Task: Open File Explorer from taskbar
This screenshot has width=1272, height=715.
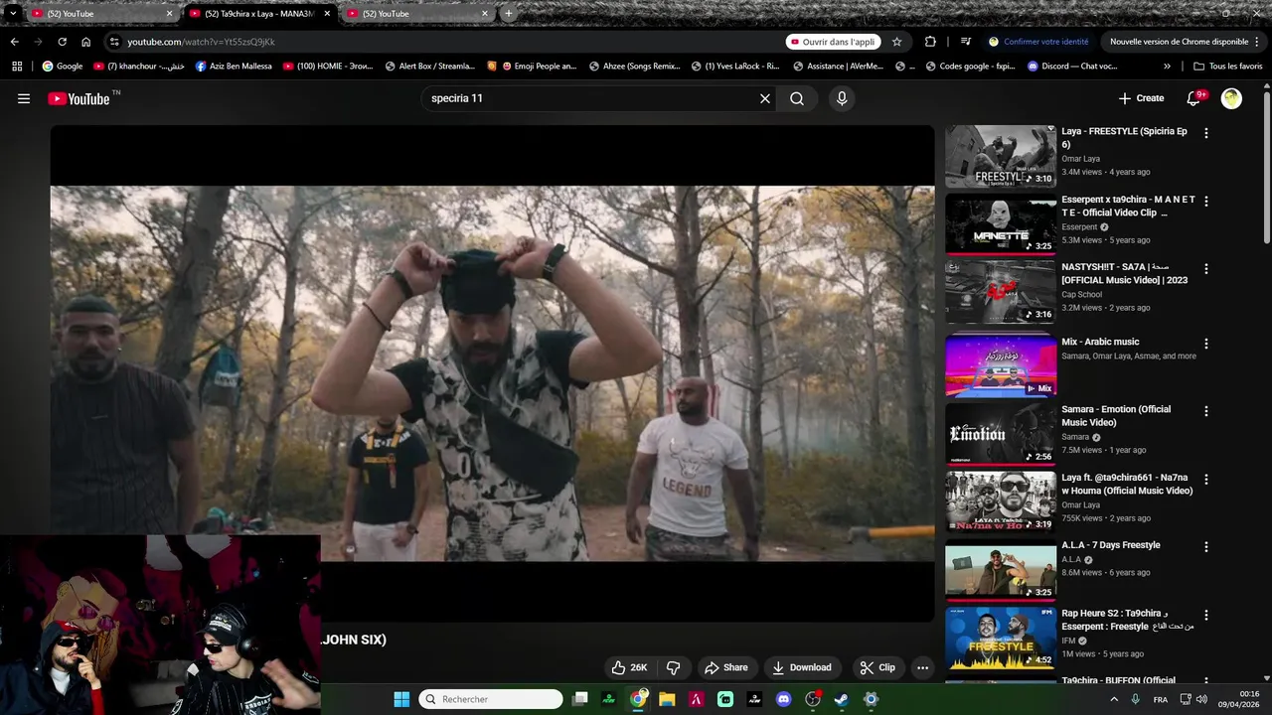Action: click(667, 699)
